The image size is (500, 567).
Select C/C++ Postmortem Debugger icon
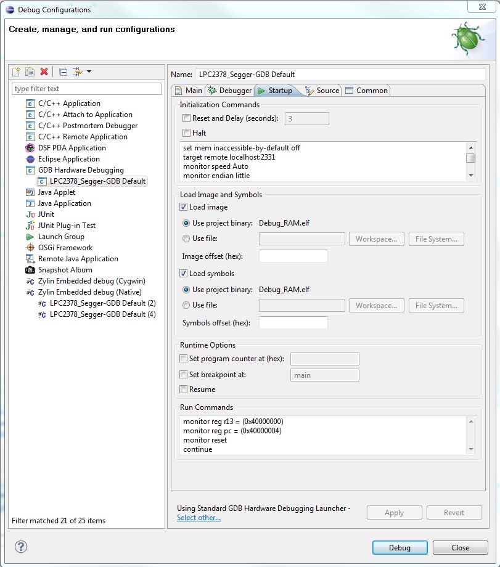pos(30,126)
